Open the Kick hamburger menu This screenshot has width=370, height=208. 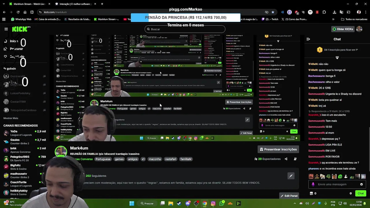(6, 29)
